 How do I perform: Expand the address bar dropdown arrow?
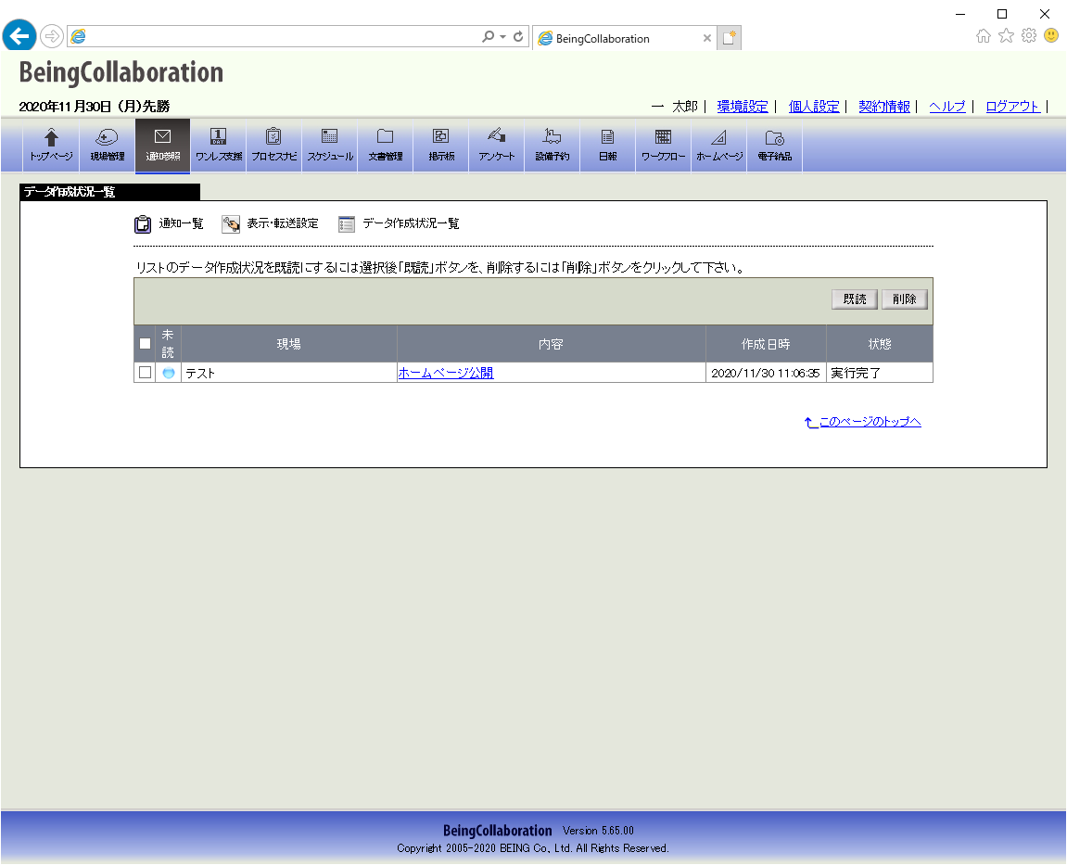(502, 37)
